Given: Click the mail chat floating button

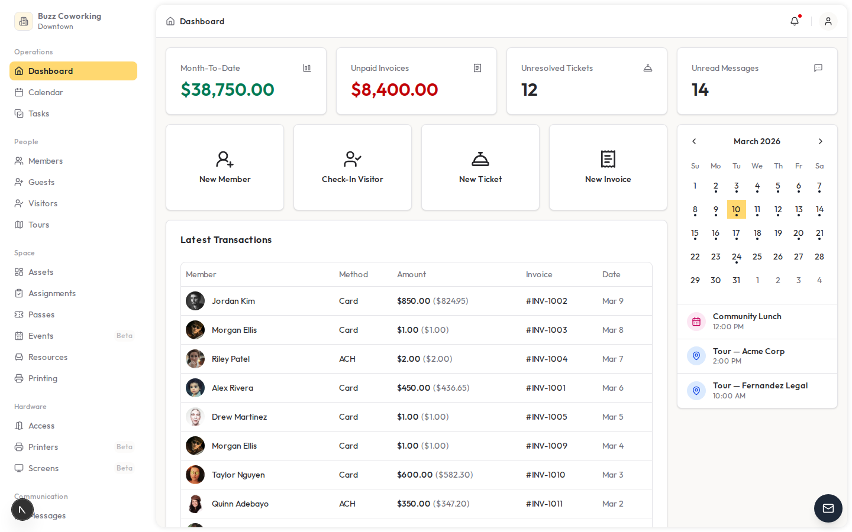Looking at the screenshot, I should coord(828,508).
